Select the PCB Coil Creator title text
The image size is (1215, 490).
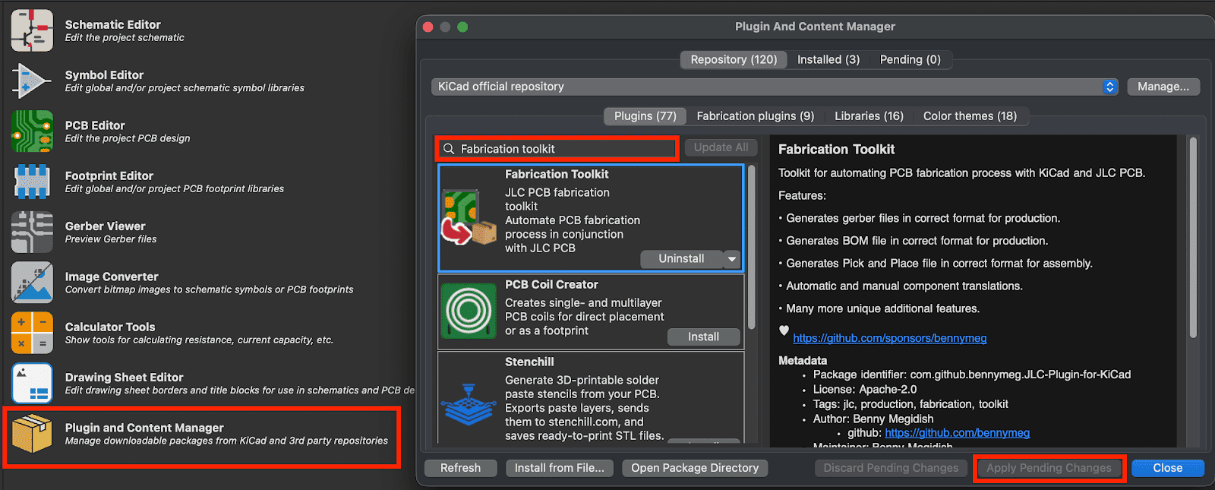[551, 285]
